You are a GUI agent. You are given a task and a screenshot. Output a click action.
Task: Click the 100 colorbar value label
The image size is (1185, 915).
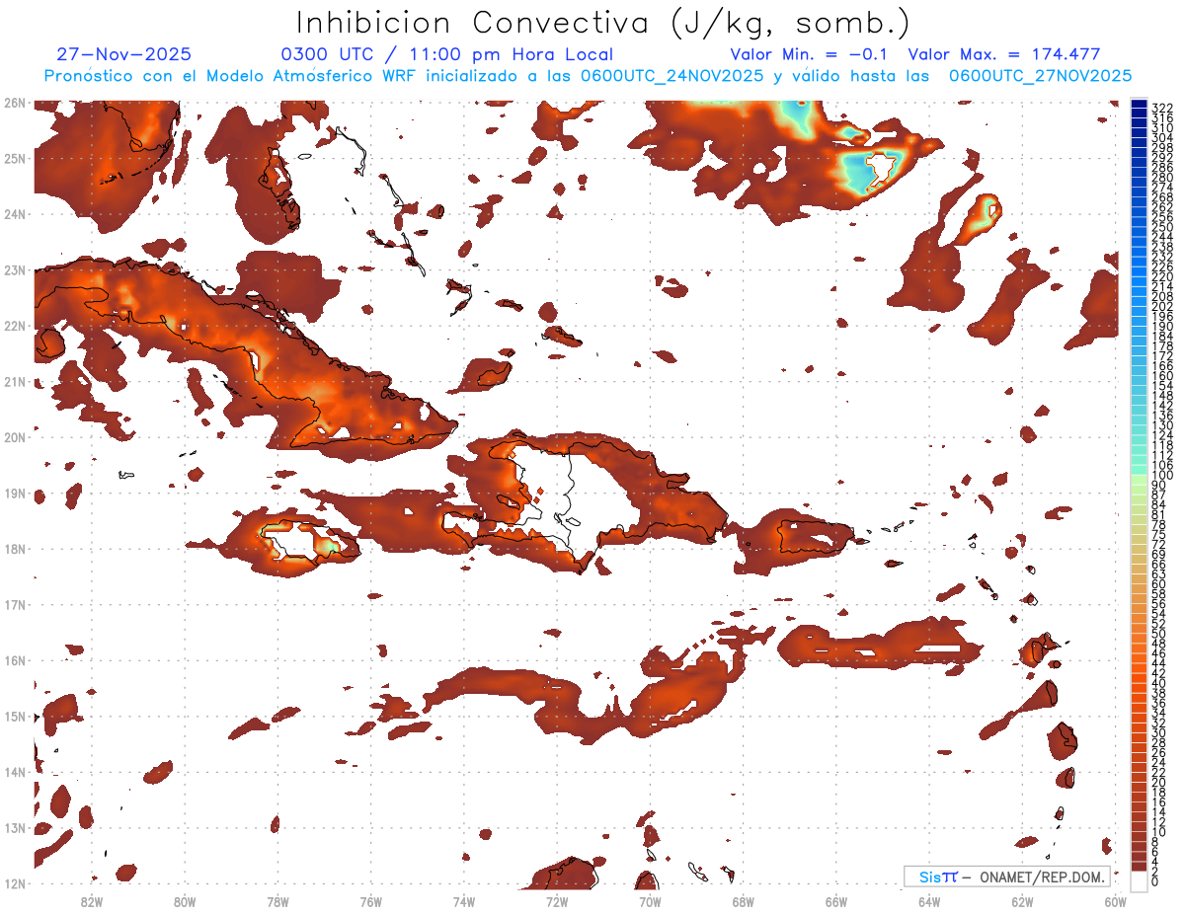tap(1161, 476)
